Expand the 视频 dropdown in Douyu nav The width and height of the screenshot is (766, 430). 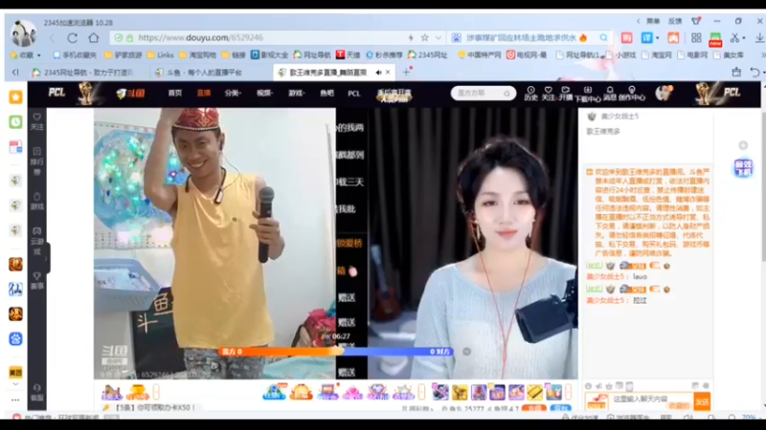coord(264,93)
